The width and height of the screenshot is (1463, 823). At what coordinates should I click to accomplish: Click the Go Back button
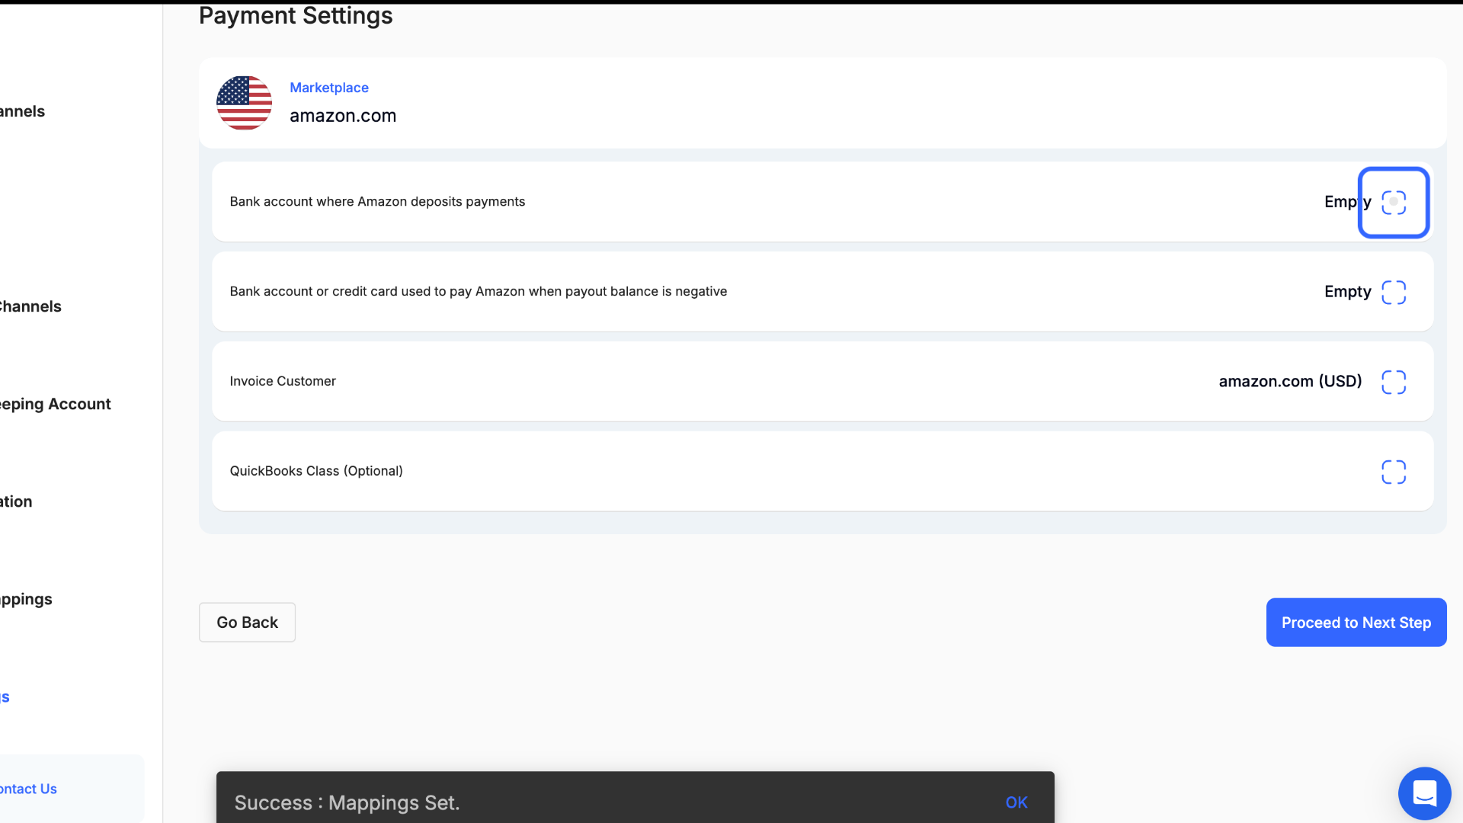click(247, 623)
